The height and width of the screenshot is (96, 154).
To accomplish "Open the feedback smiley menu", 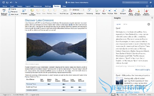I will (x=147, y=6).
